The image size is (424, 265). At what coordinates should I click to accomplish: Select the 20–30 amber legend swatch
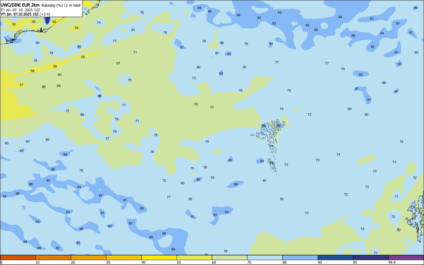pos(88,257)
